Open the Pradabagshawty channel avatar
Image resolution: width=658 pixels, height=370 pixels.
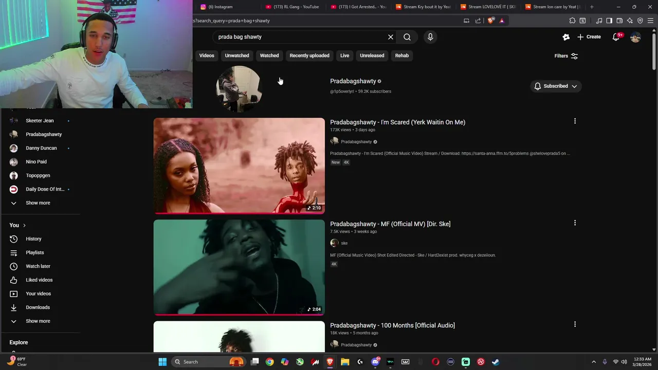239,88
